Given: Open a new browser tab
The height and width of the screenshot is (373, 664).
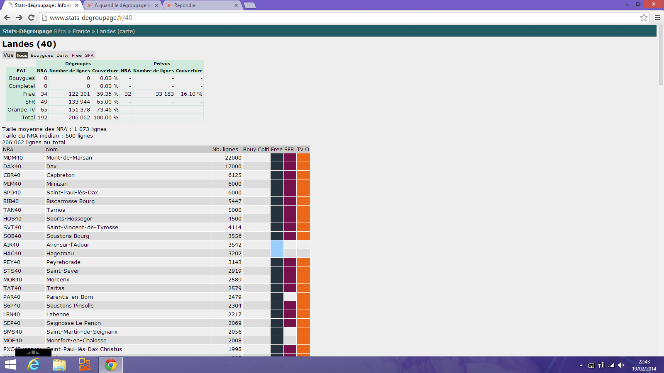Looking at the screenshot, I should tap(250, 5).
